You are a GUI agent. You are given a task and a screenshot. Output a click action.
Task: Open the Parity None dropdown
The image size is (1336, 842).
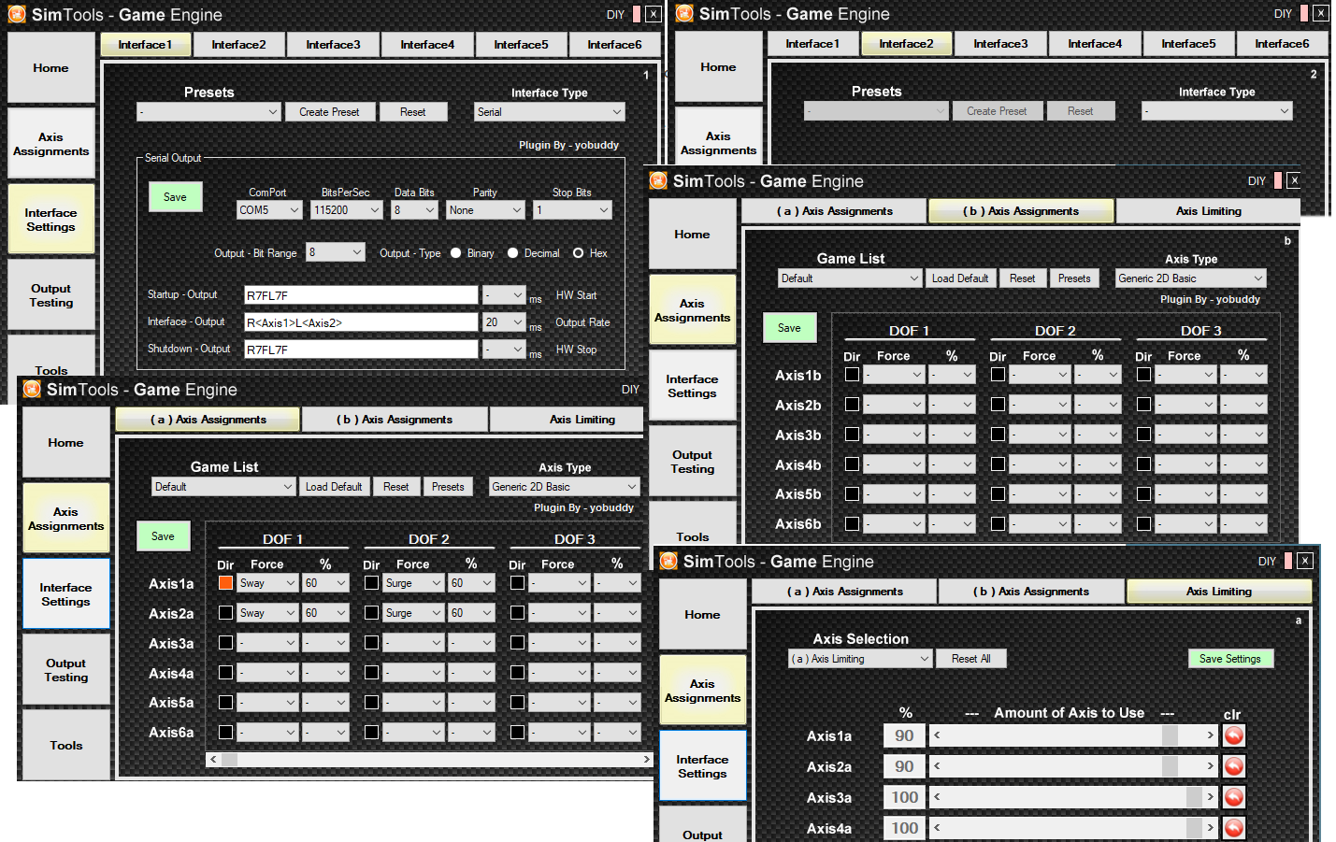(485, 210)
